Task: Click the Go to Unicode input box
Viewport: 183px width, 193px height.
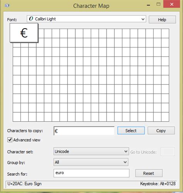Action: tap(168, 152)
